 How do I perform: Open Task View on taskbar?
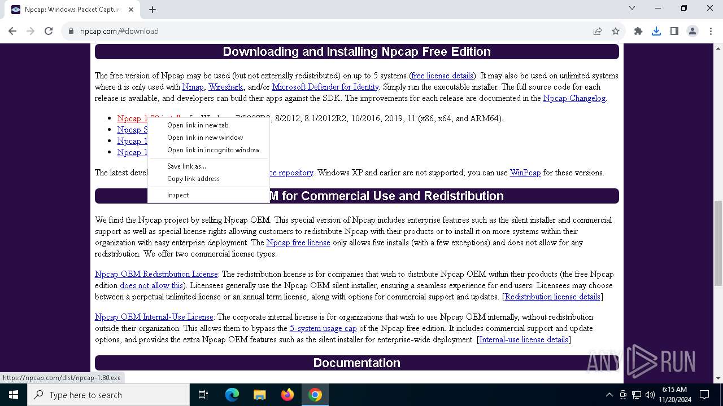point(203,395)
